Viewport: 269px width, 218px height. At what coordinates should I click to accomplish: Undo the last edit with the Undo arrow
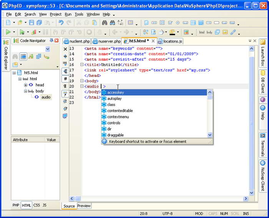tap(61, 23)
